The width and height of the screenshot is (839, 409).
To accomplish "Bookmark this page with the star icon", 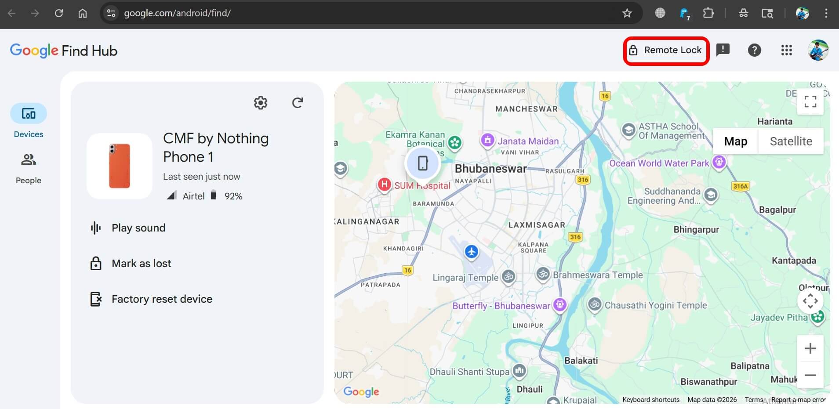I will click(627, 13).
